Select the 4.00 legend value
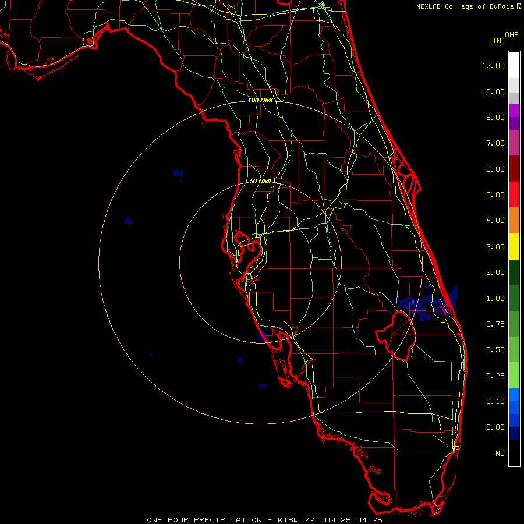The image size is (524, 524). (495, 221)
